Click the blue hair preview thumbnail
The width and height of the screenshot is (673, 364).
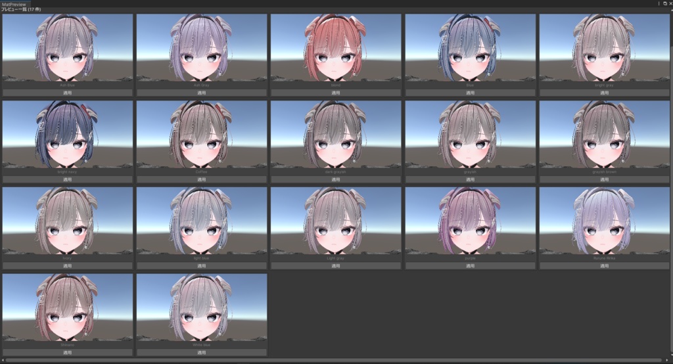[x=471, y=48]
